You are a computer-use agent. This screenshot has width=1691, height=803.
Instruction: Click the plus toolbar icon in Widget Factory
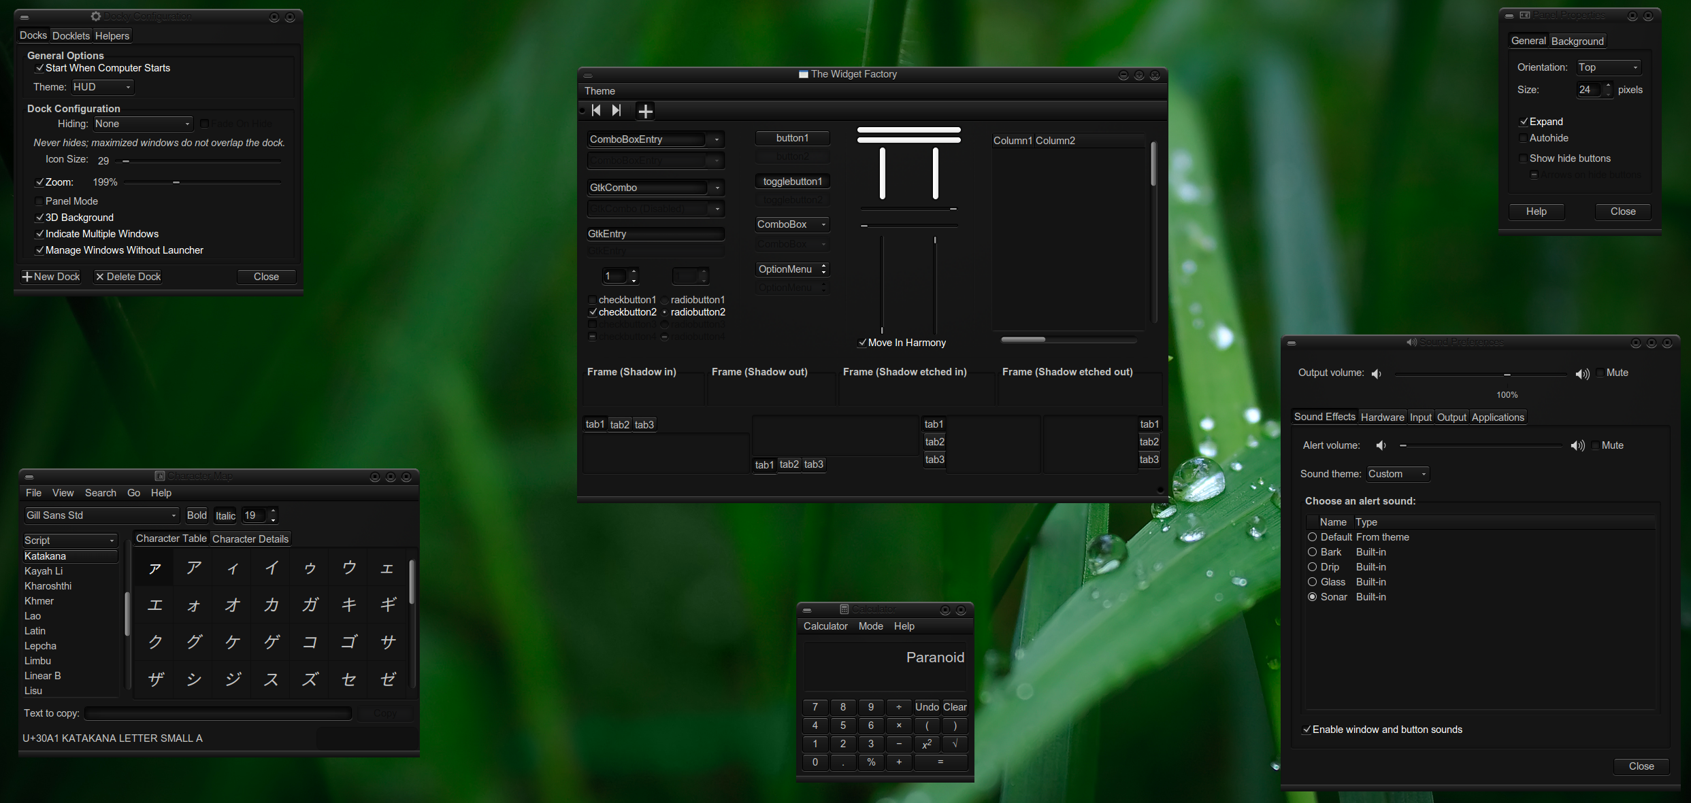(645, 111)
